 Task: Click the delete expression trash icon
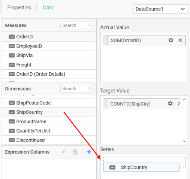75,152
